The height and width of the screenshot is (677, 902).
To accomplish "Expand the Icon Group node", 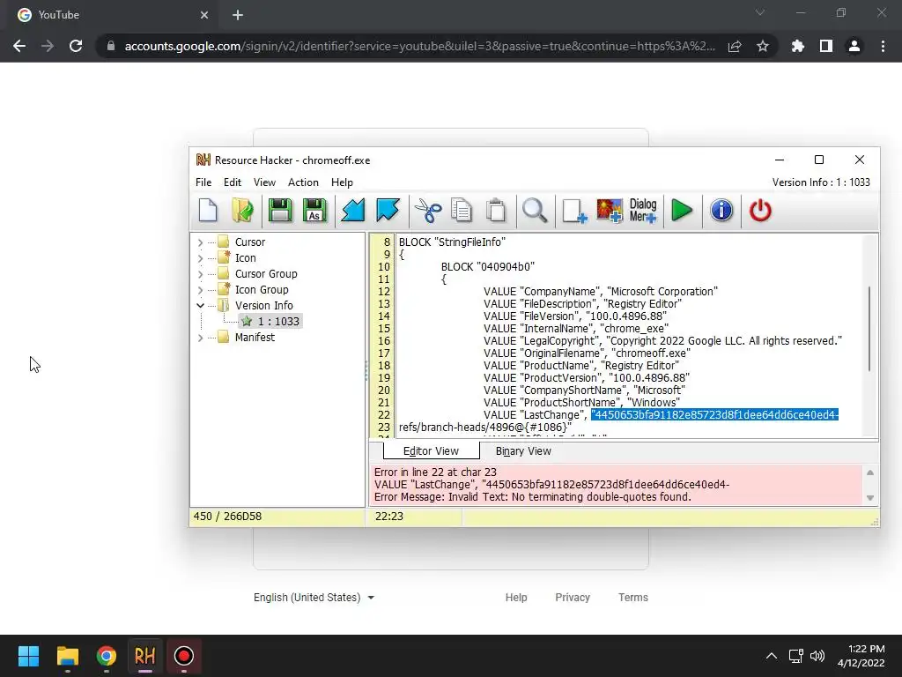I will click(x=200, y=290).
